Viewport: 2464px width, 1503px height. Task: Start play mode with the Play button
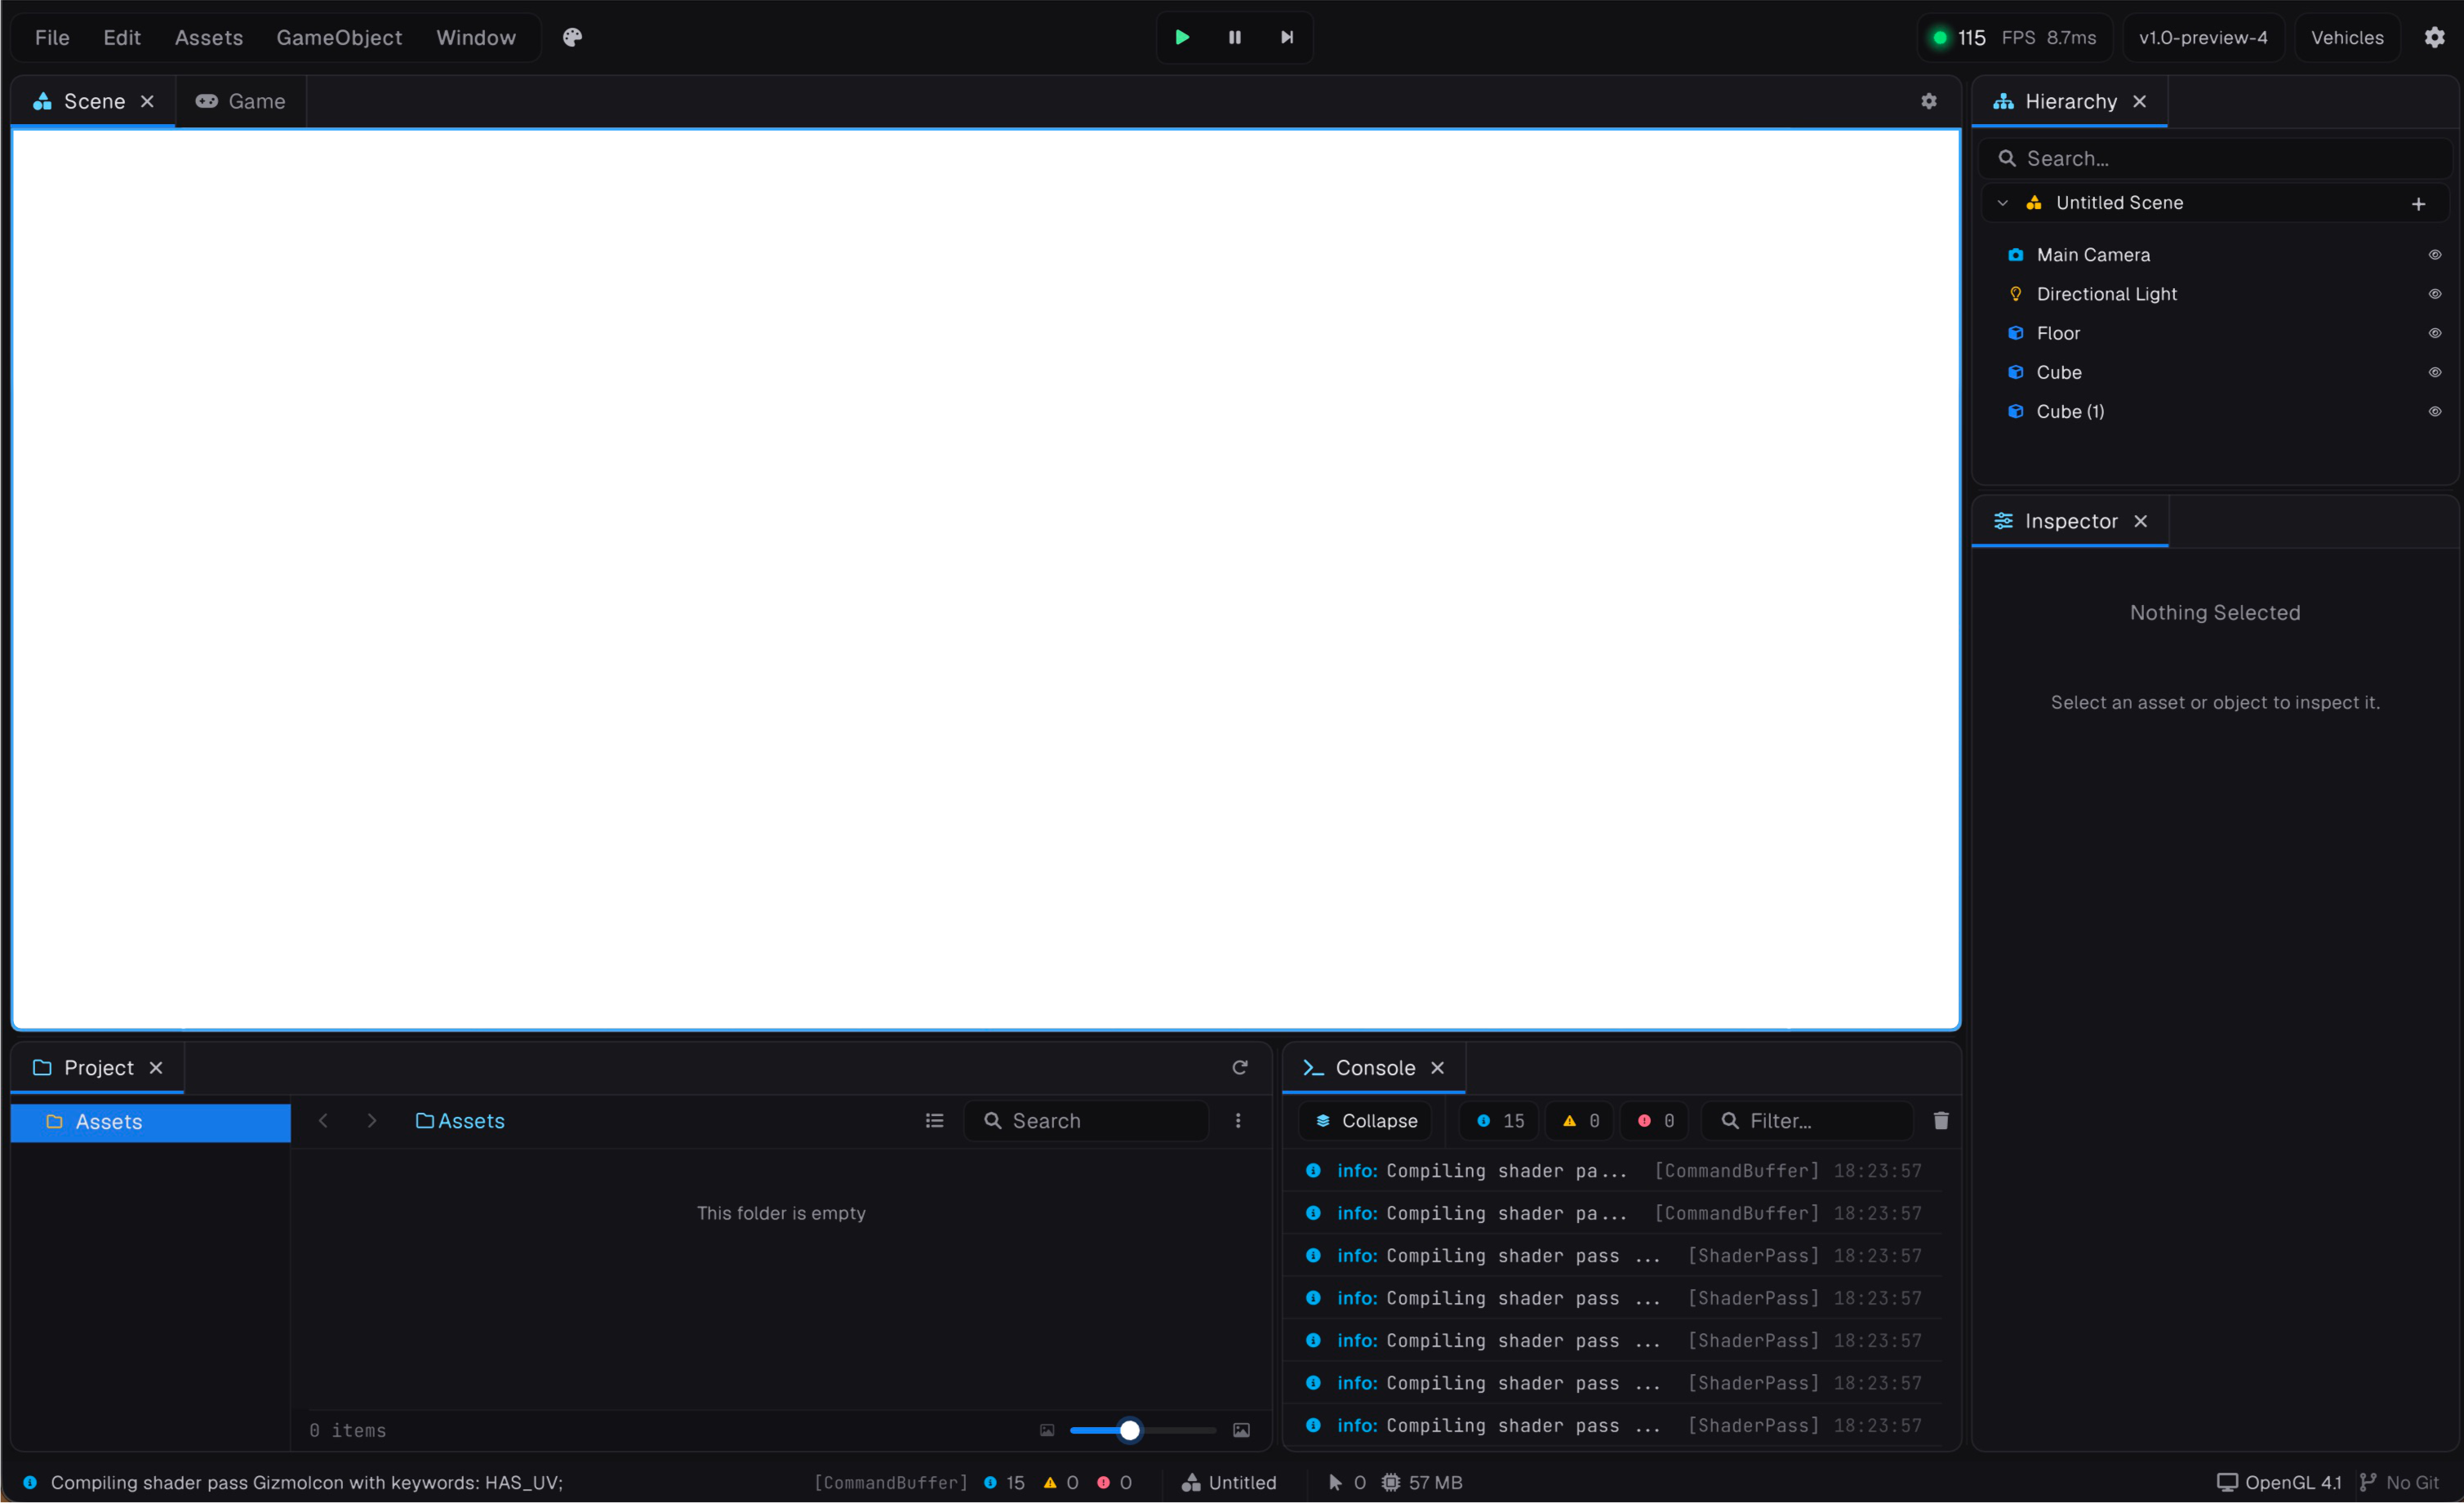(x=1181, y=37)
